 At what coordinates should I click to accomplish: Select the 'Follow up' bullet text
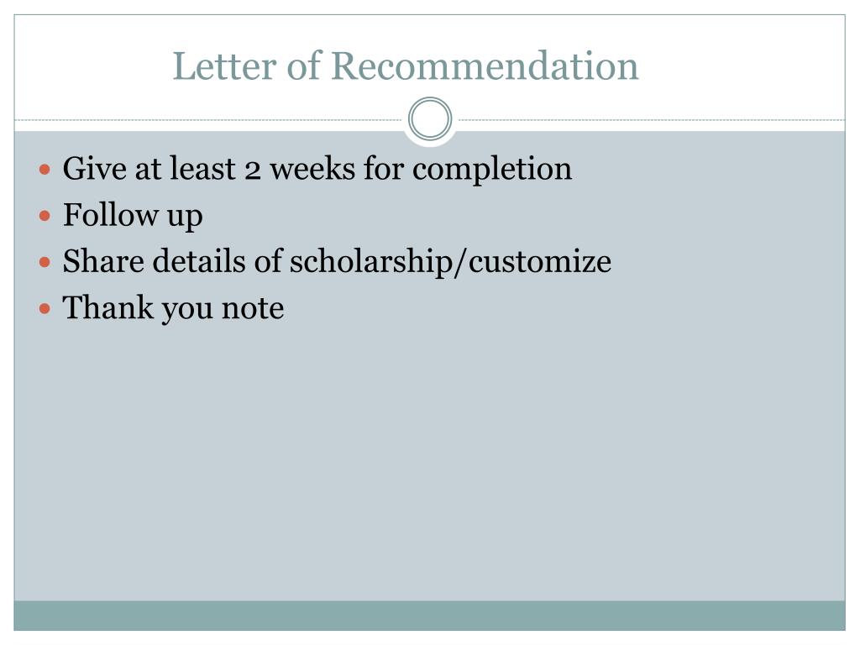pyautogui.click(x=133, y=215)
